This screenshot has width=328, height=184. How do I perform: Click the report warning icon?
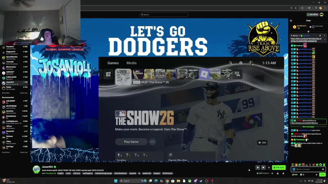[278, 173]
